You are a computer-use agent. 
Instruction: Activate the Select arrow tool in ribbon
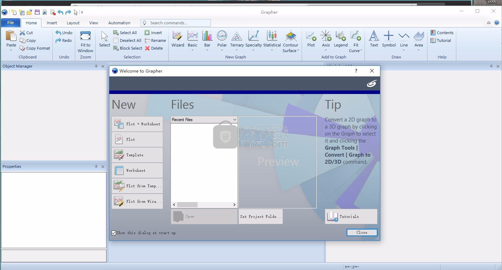pyautogui.click(x=104, y=36)
